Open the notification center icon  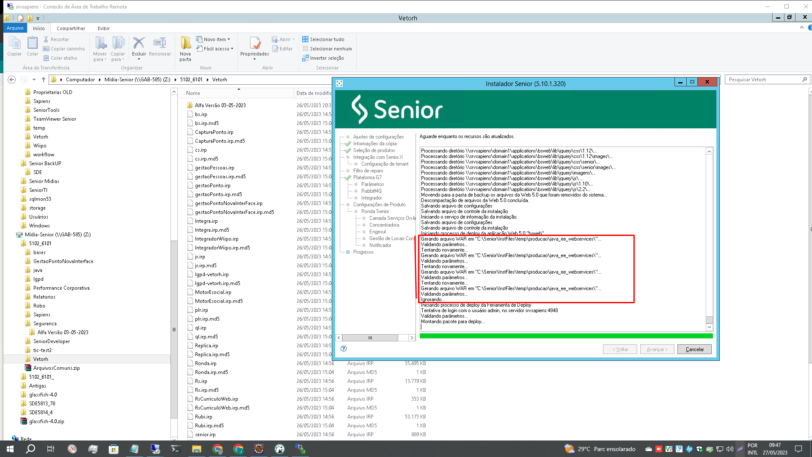[x=798, y=449]
